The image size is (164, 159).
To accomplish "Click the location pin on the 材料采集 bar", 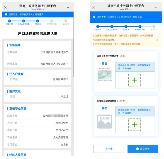I will (x=94, y=17).
